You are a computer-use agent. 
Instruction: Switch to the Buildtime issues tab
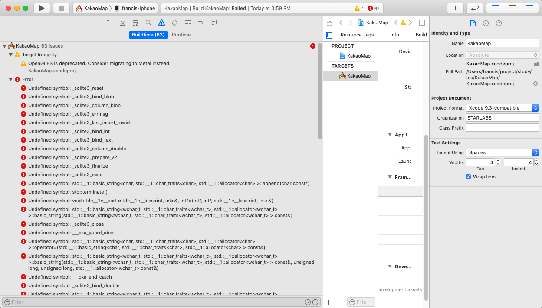pyautogui.click(x=148, y=35)
